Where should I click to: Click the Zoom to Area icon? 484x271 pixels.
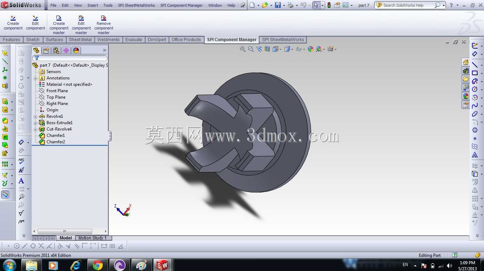(251, 49)
